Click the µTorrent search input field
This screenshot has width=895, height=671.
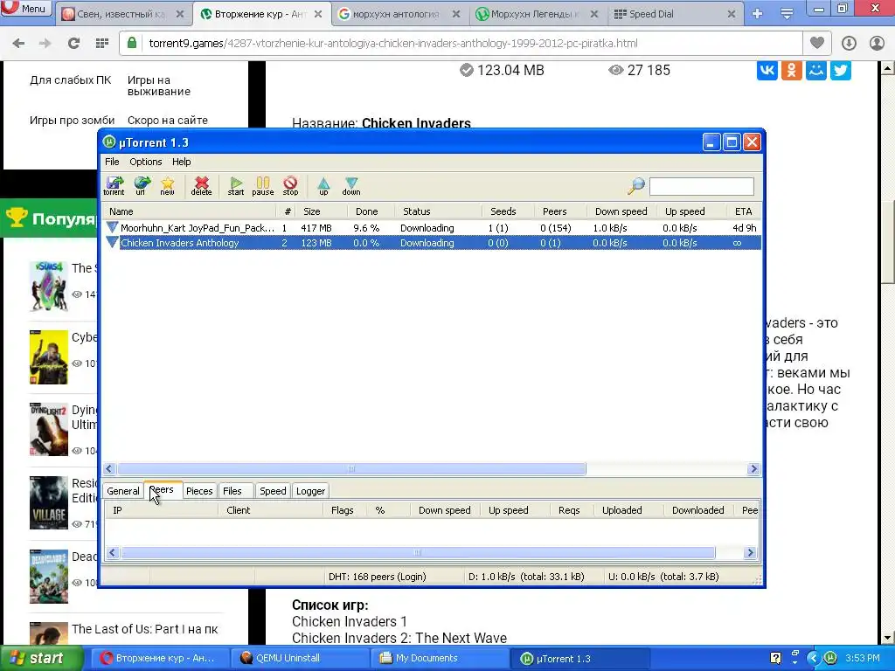[702, 187]
